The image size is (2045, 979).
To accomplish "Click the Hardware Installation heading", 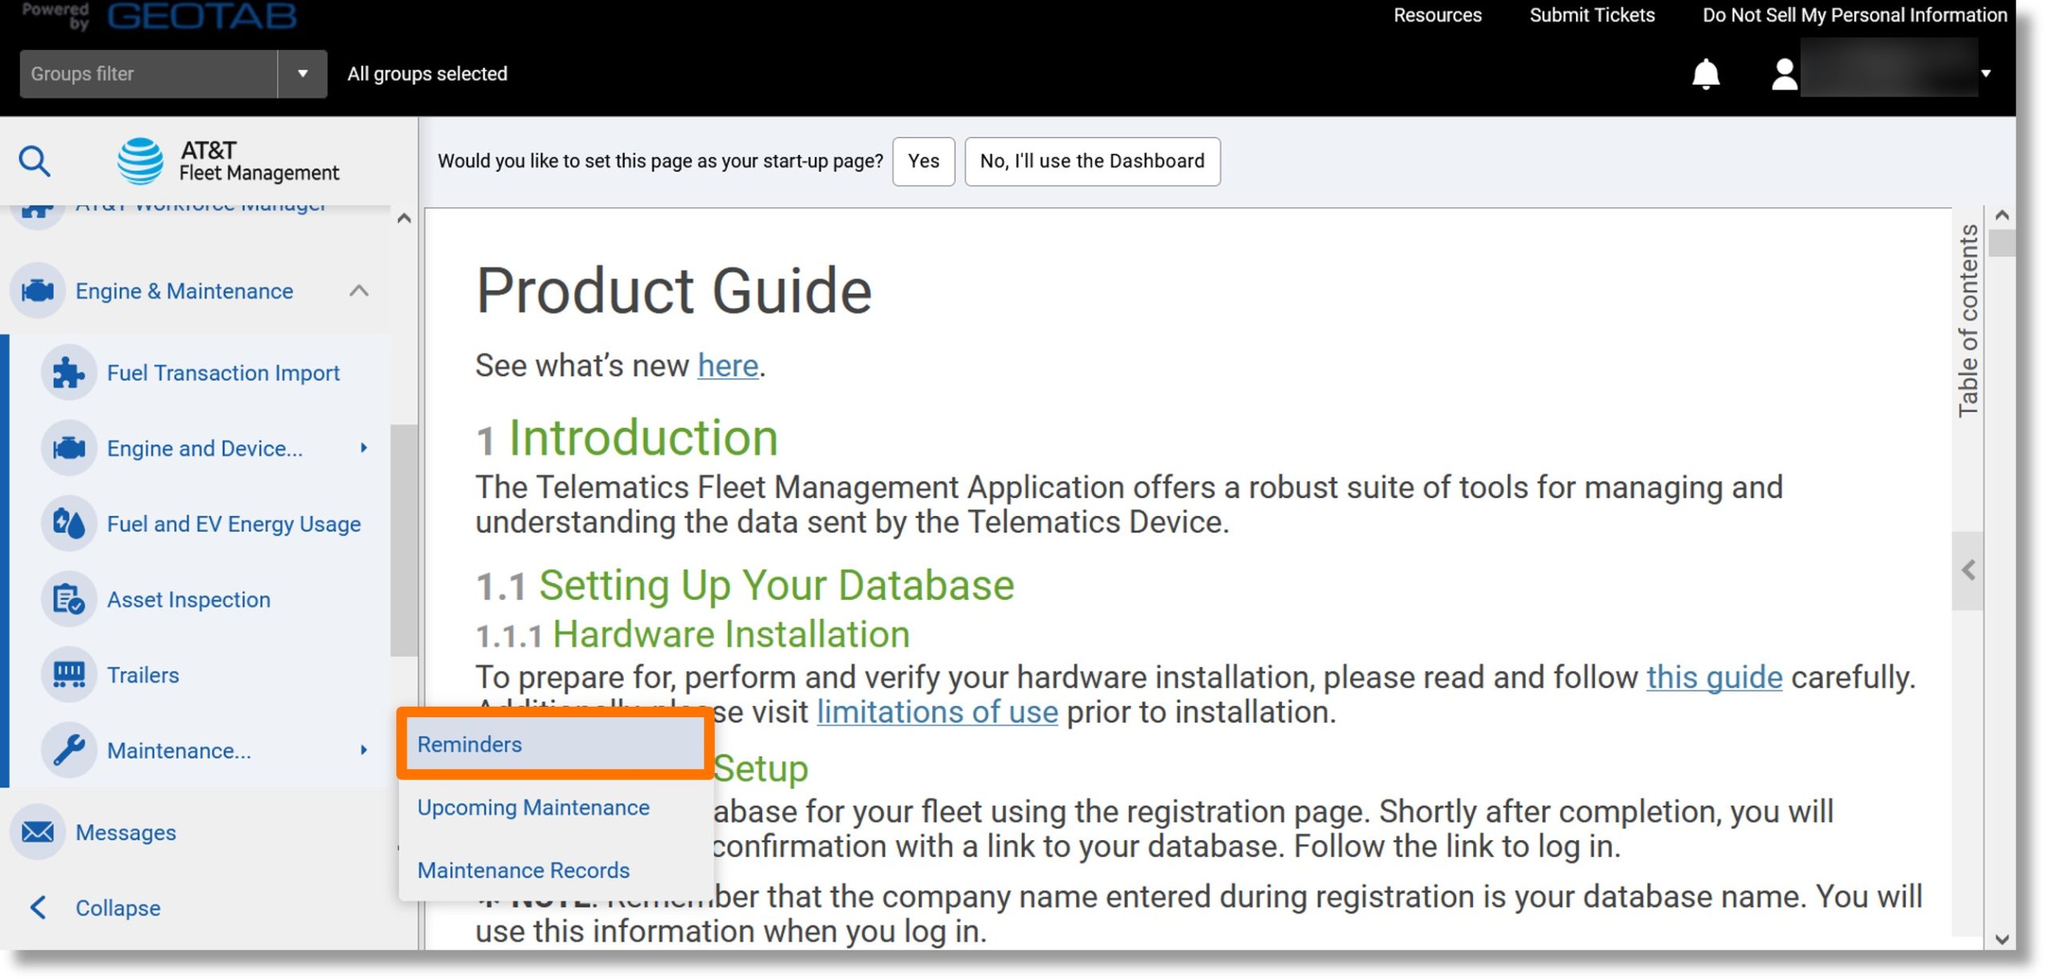I will click(731, 635).
